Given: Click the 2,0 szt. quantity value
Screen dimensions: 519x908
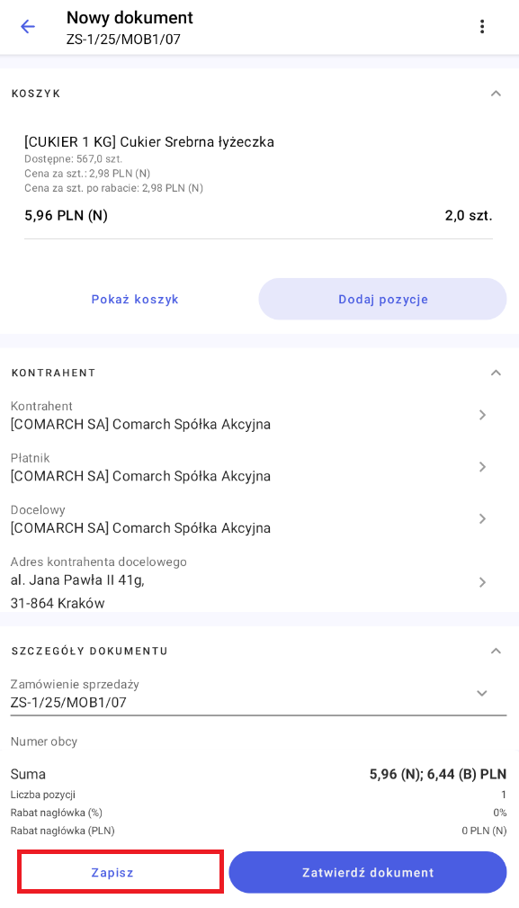Looking at the screenshot, I should click(468, 216).
